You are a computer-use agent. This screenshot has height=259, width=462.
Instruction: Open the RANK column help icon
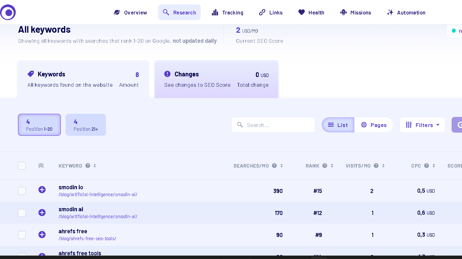[x=325, y=166]
